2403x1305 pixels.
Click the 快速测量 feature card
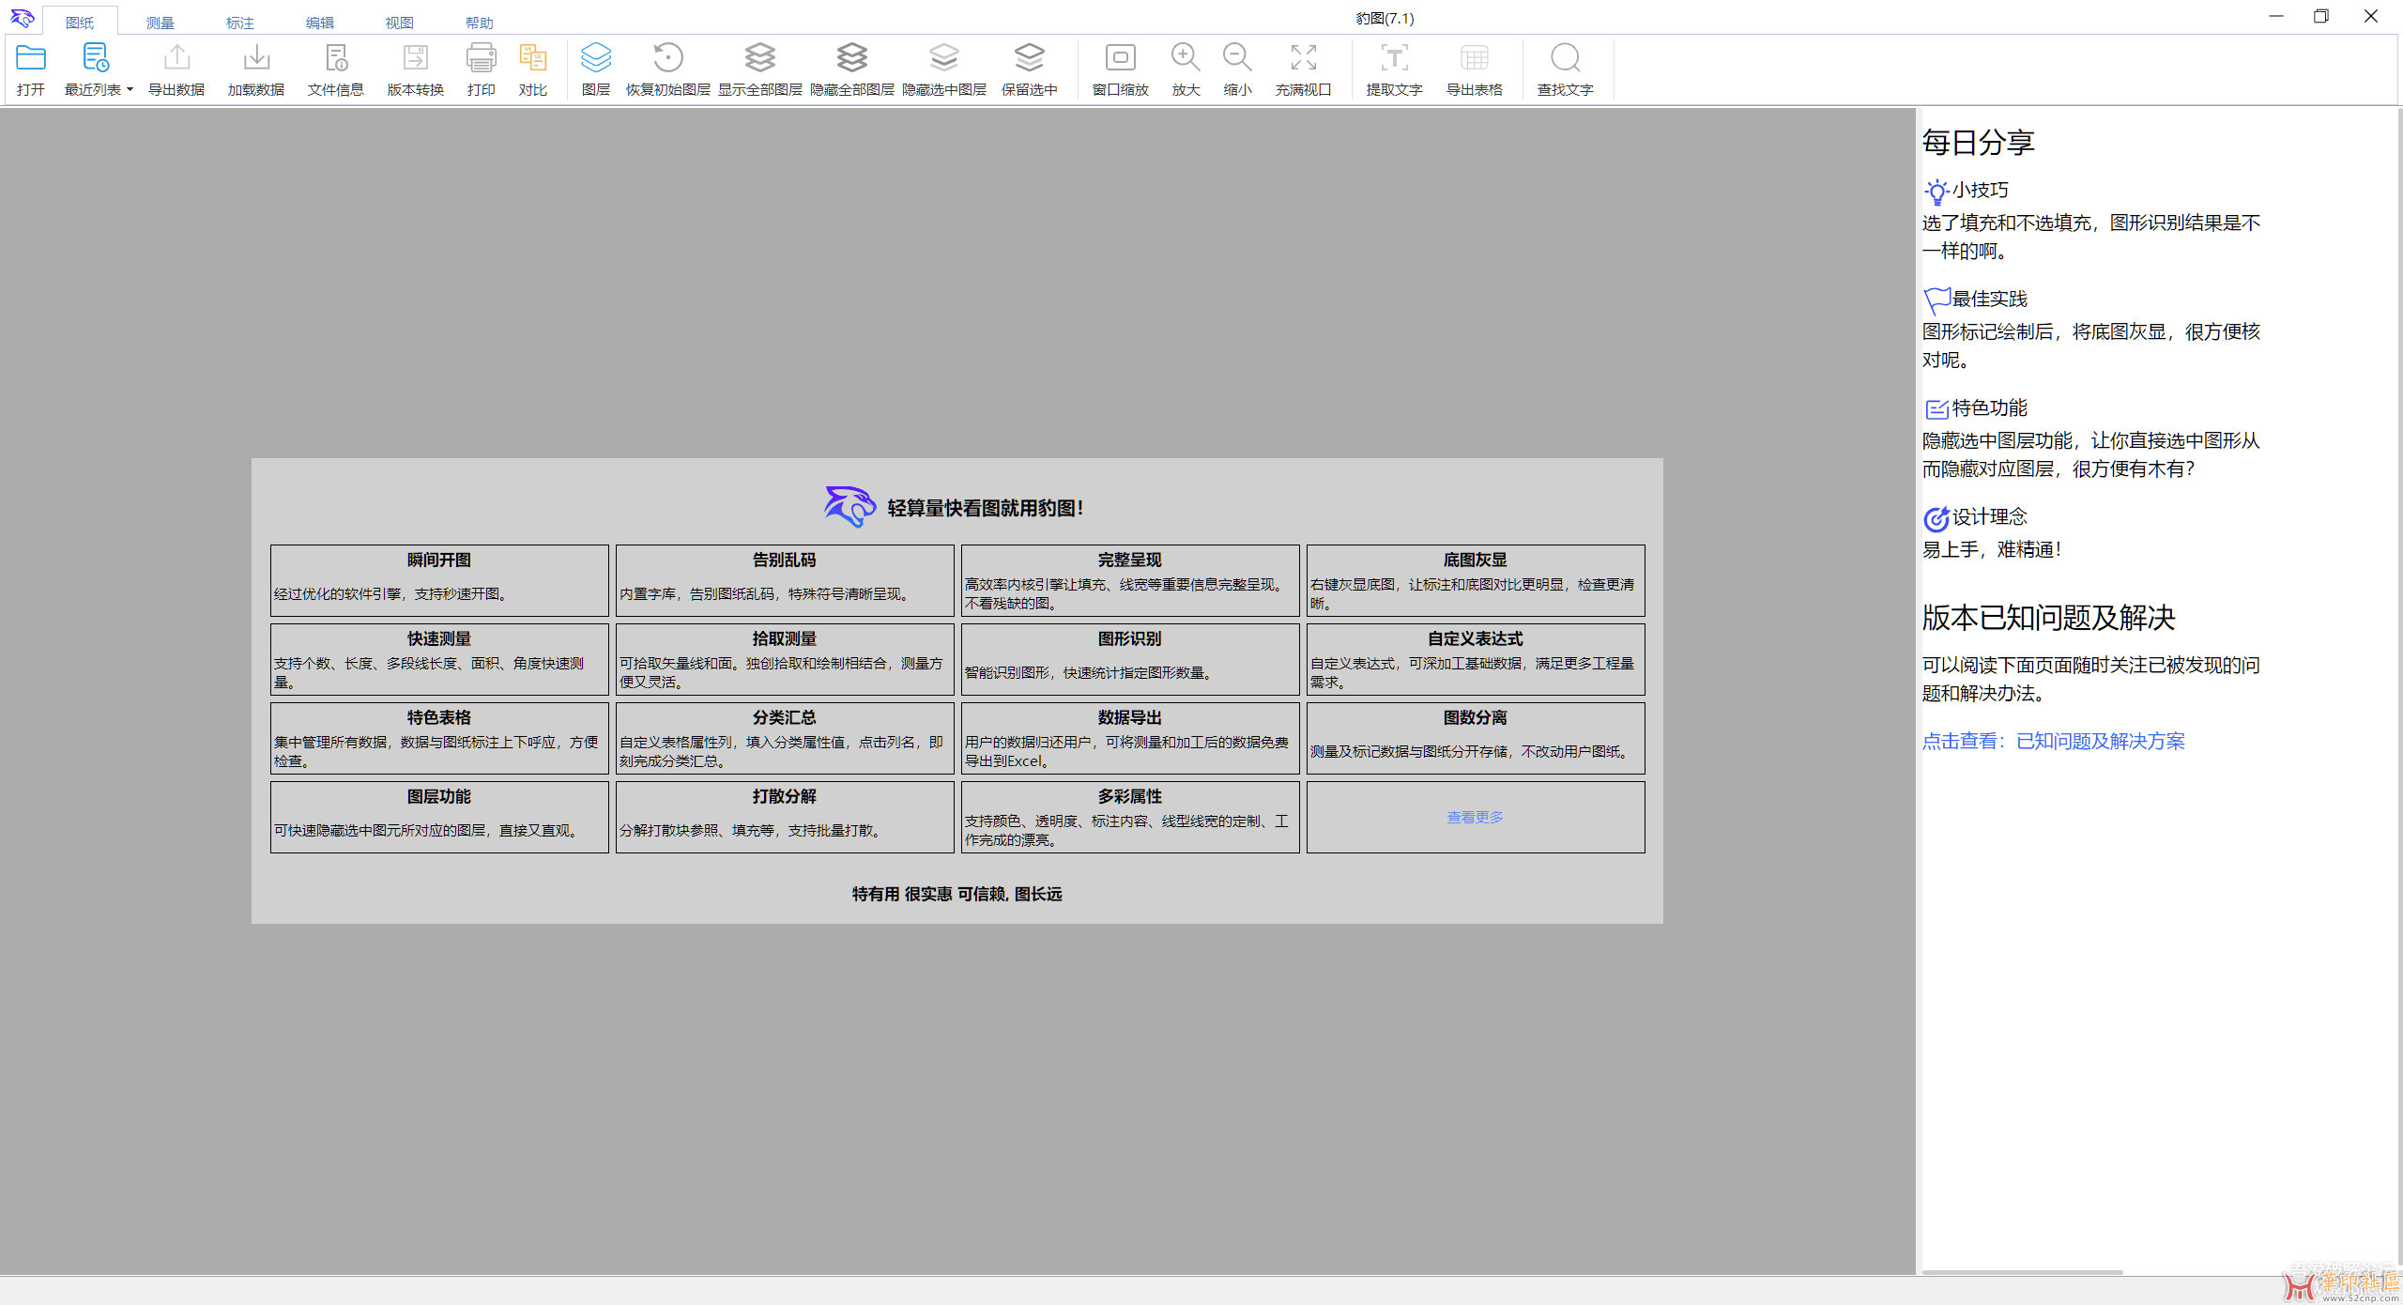(x=439, y=659)
